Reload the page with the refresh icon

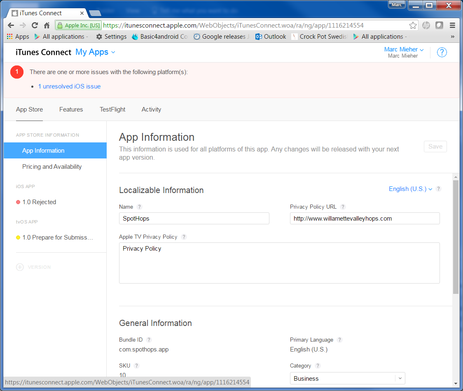35,26
